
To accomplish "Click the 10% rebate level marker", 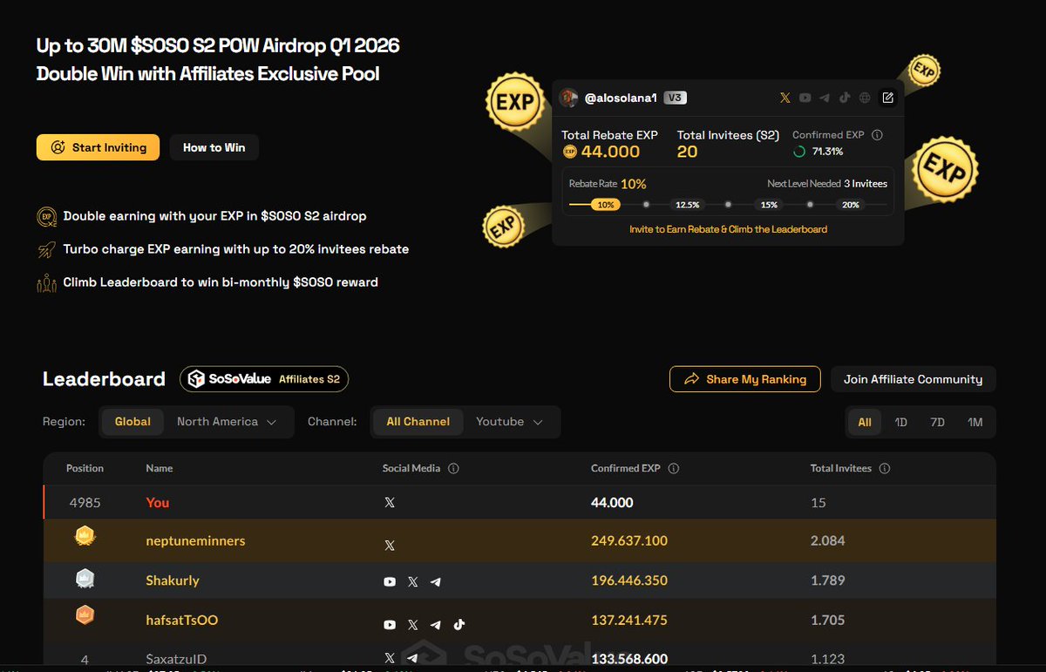I will (605, 205).
